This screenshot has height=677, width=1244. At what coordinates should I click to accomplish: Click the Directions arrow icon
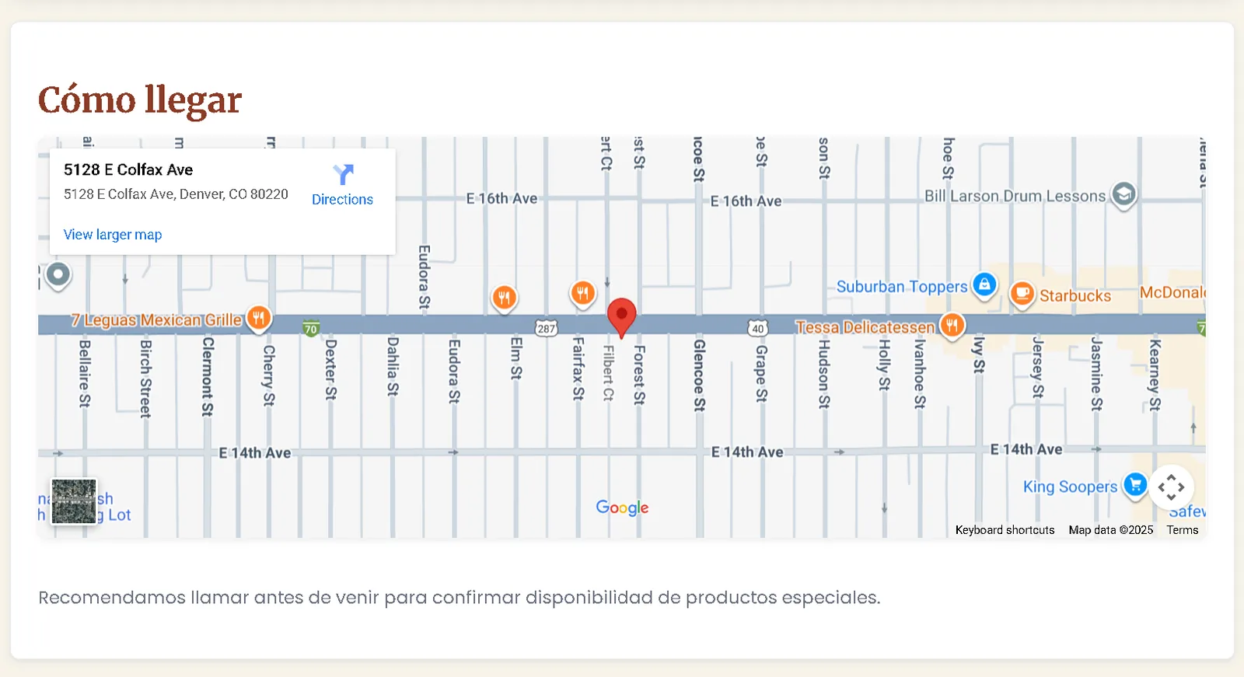pyautogui.click(x=343, y=174)
